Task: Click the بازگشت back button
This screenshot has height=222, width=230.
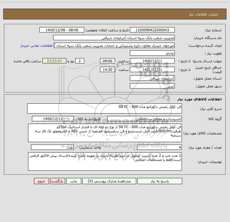Action: pyautogui.click(x=57, y=181)
